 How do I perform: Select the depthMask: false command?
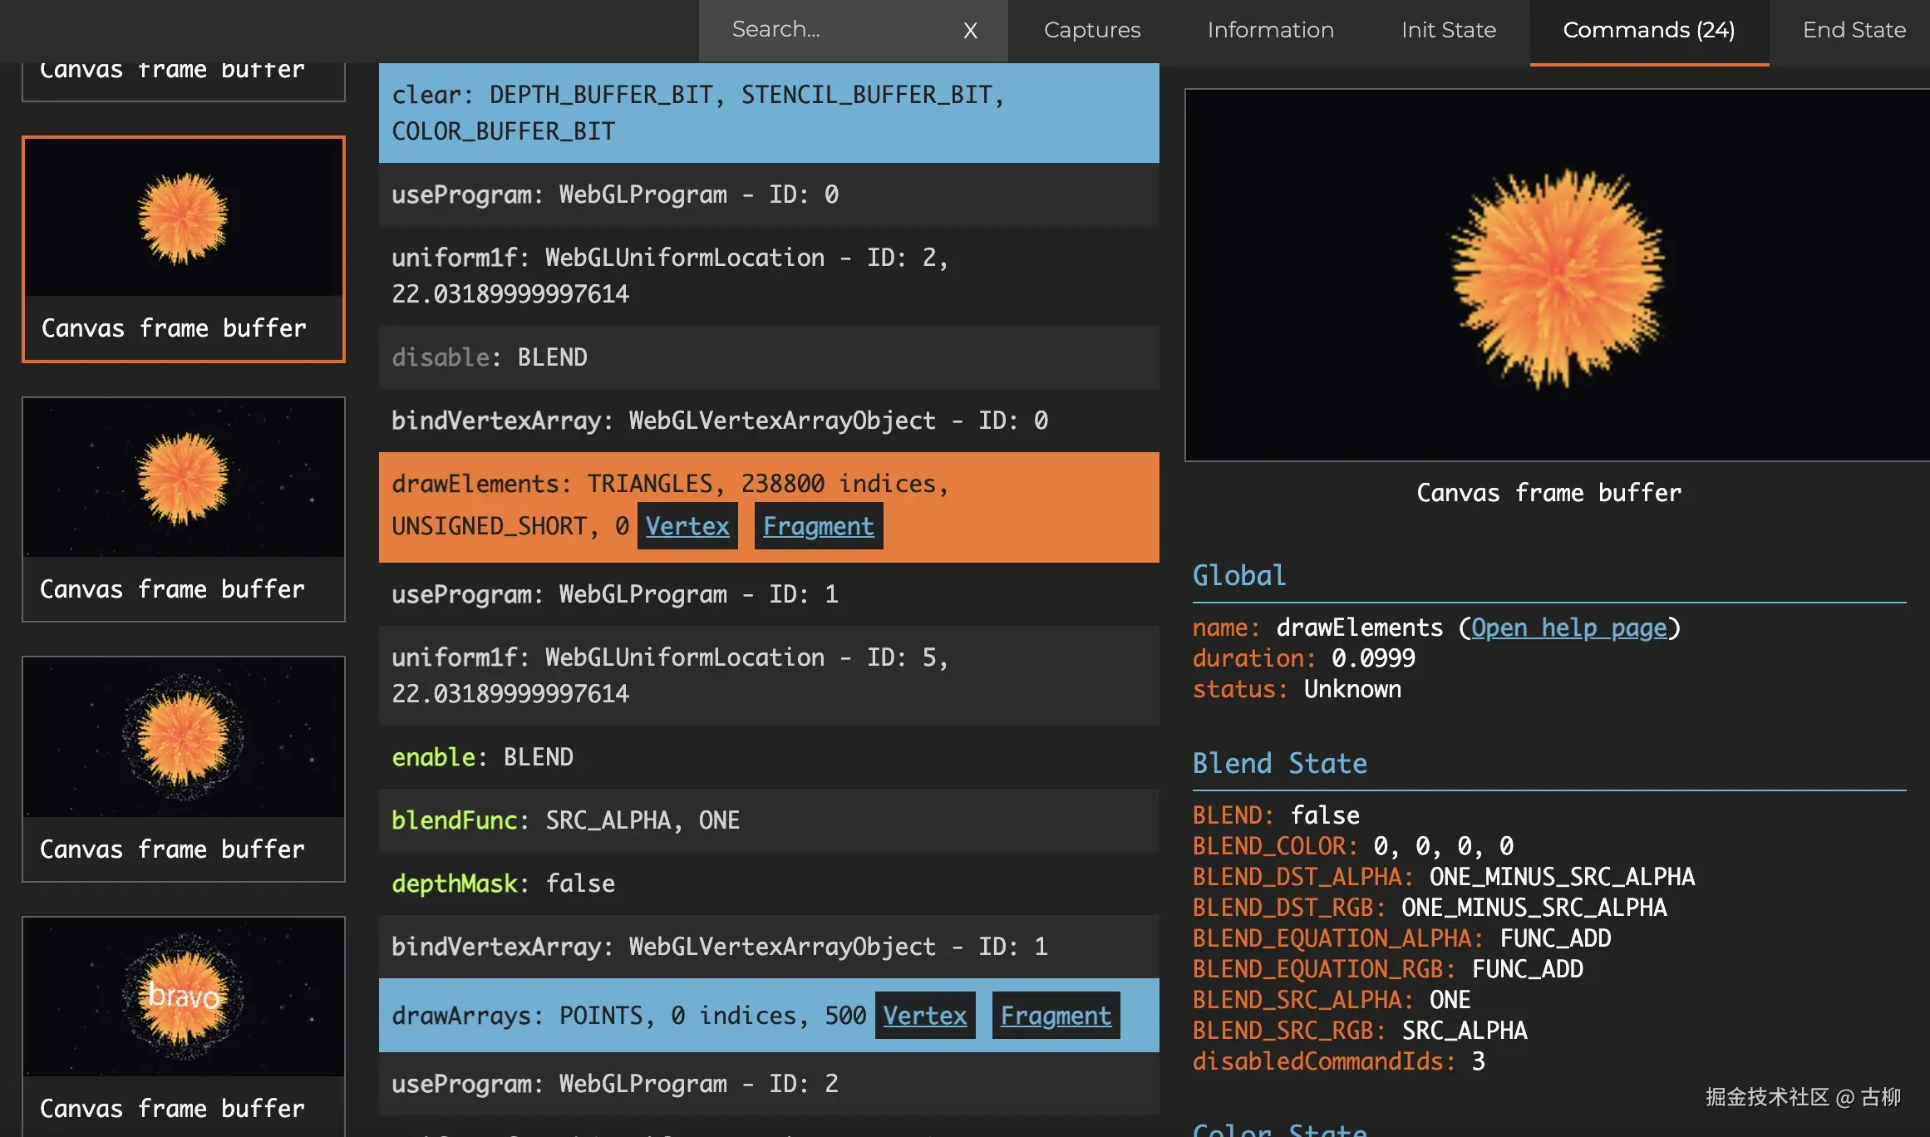pos(768,884)
